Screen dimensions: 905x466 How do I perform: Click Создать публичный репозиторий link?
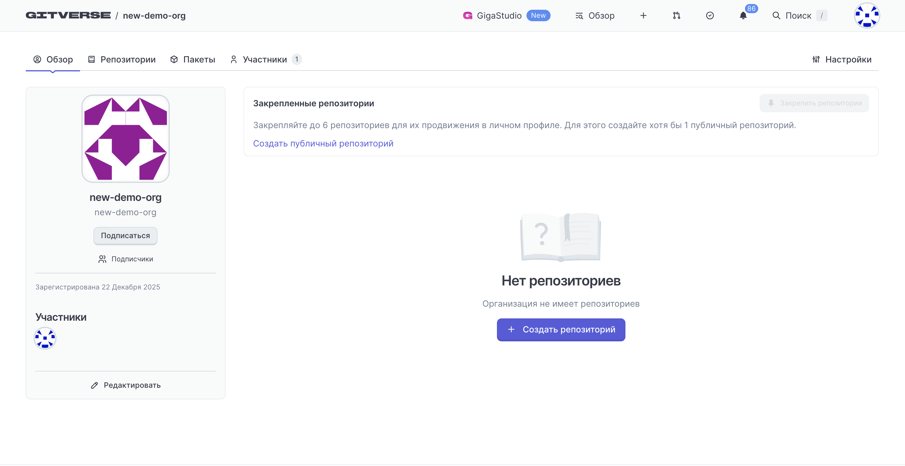(x=323, y=143)
